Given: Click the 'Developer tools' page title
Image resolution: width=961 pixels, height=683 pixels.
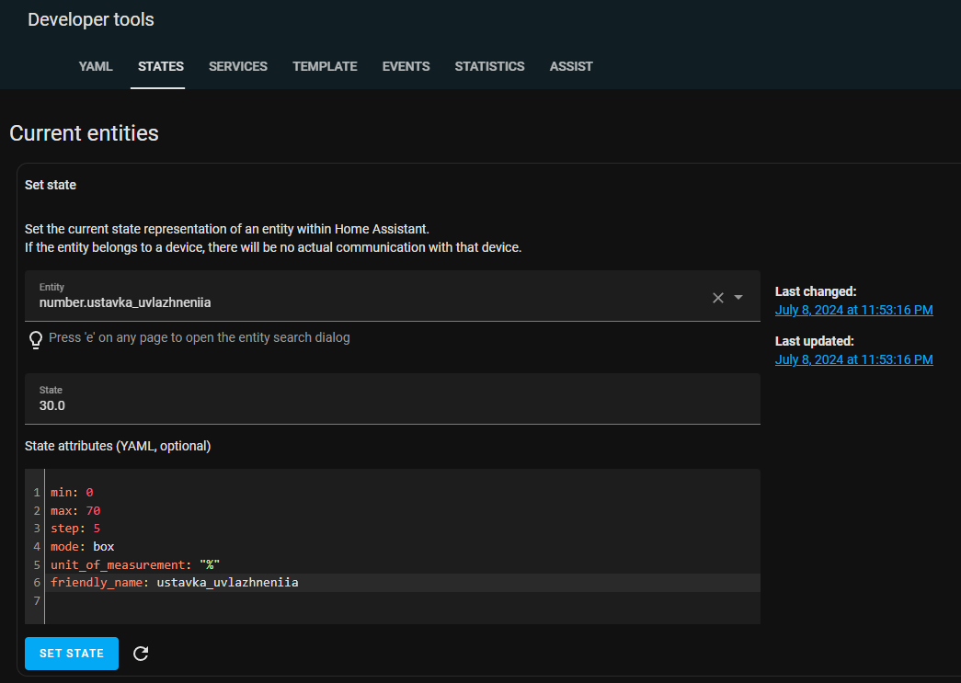Looking at the screenshot, I should pos(91,19).
